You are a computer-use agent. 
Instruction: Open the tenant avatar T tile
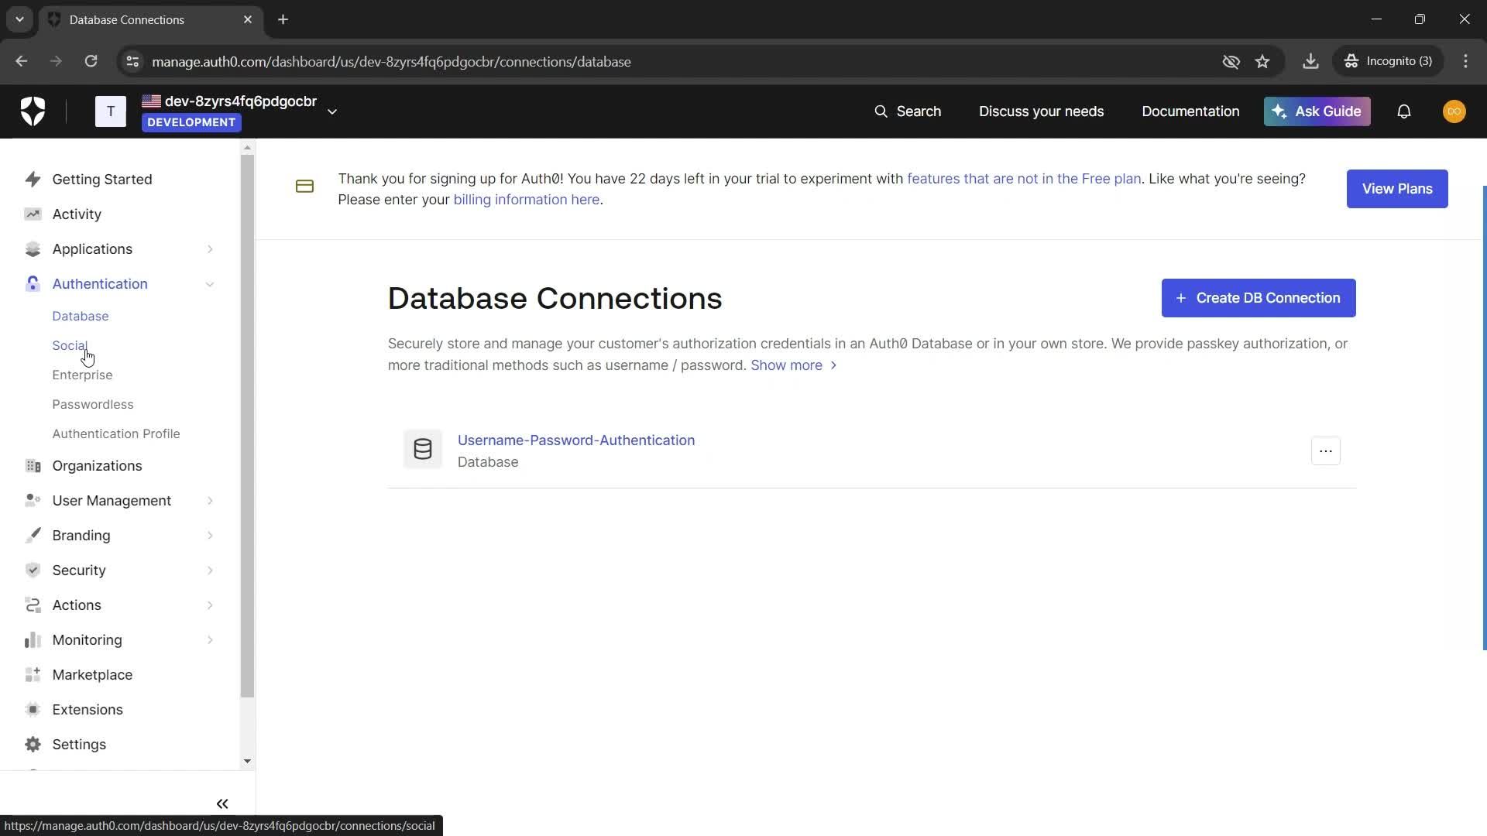[x=111, y=111]
